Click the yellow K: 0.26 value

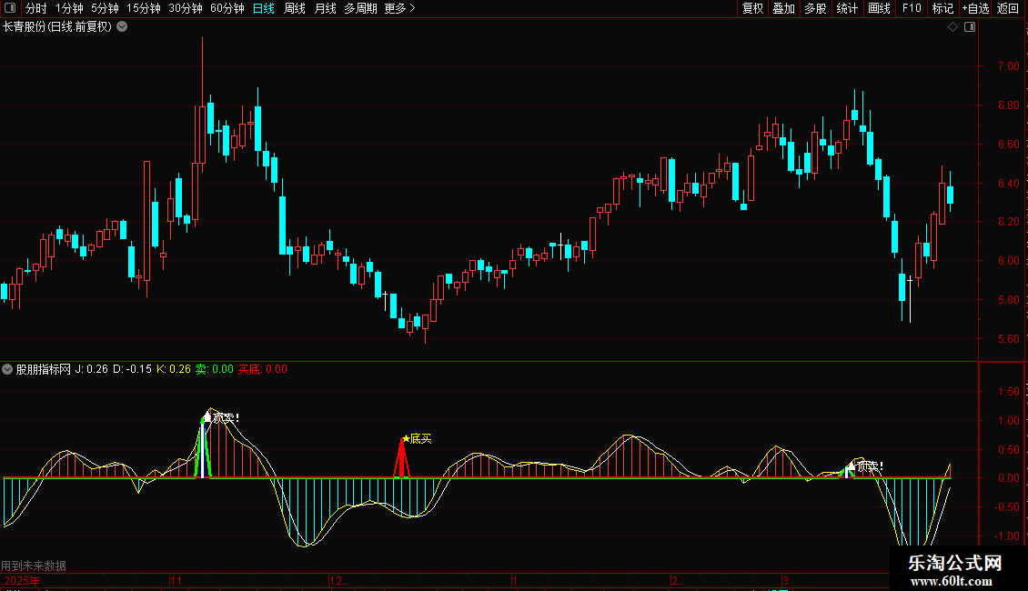click(174, 369)
